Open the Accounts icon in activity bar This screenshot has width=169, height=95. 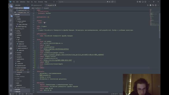pos(11,85)
